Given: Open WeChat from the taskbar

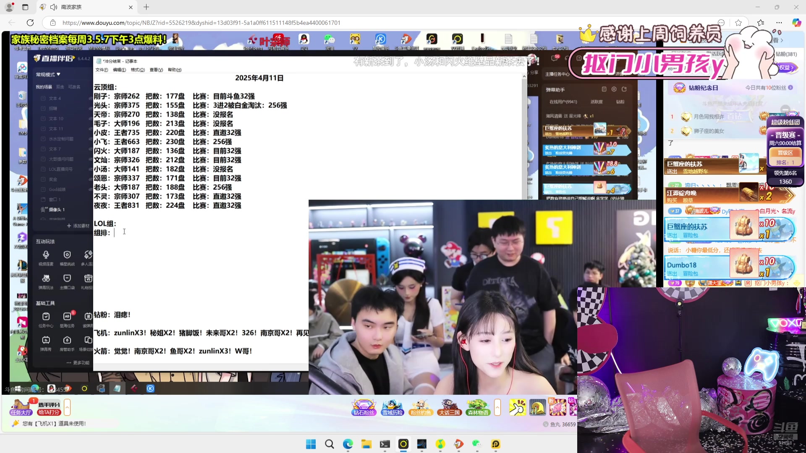Looking at the screenshot, I should pyautogui.click(x=476, y=444).
